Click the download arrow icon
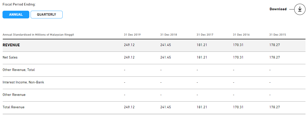 (x=300, y=9)
